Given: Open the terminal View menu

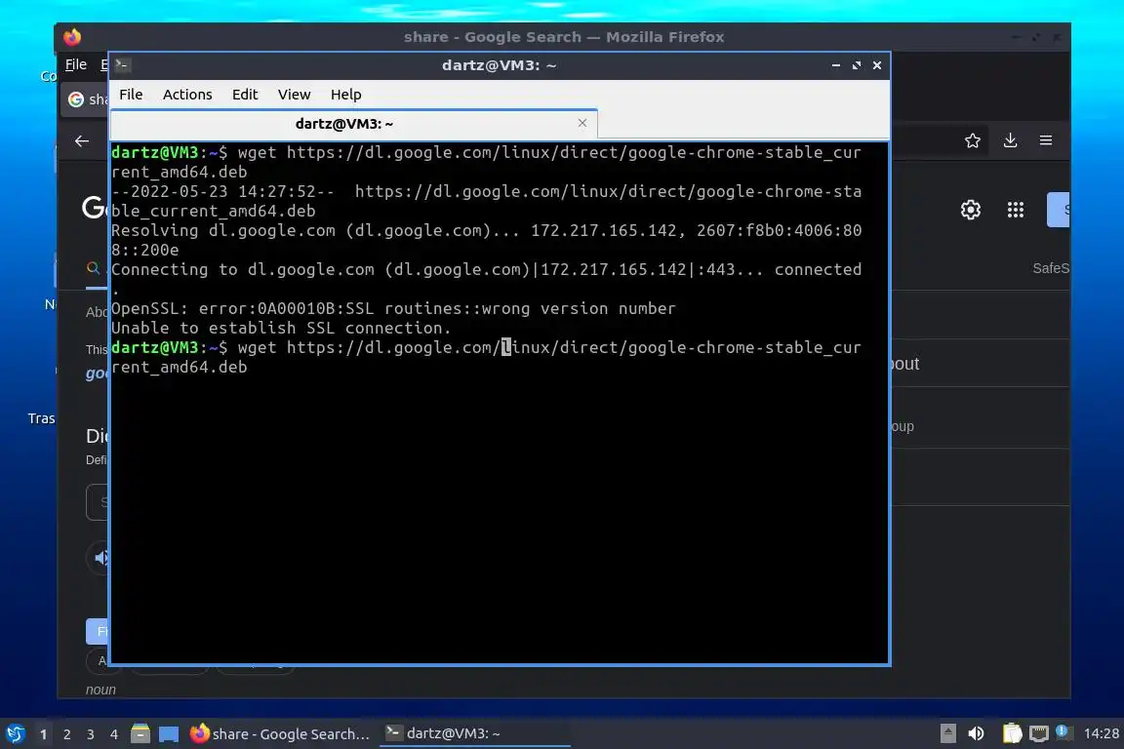Looking at the screenshot, I should coord(294,95).
